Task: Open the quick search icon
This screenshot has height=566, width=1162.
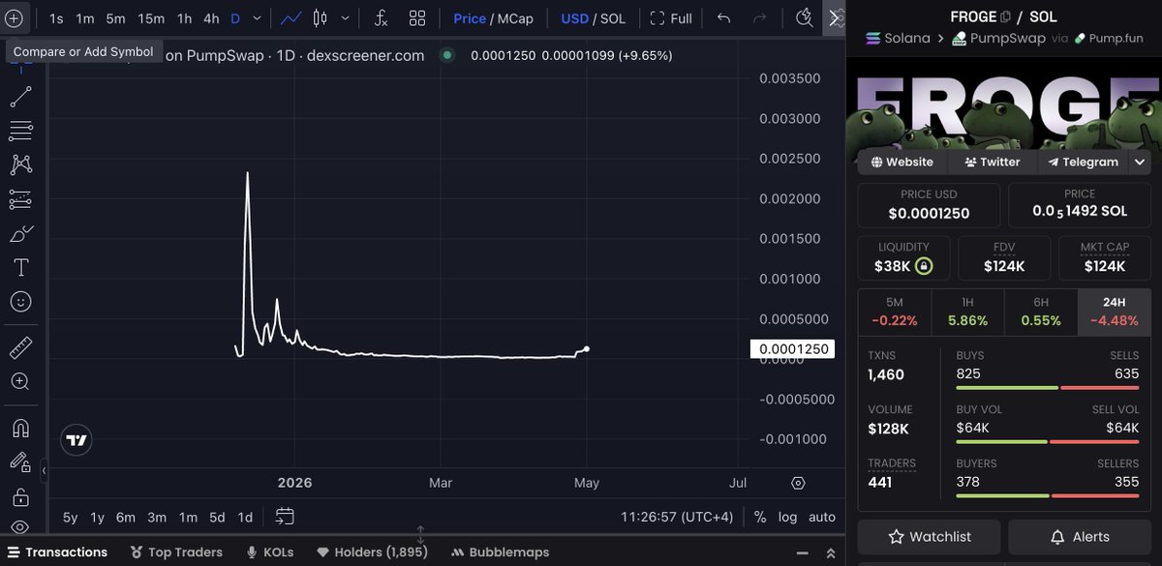Action: (x=804, y=18)
